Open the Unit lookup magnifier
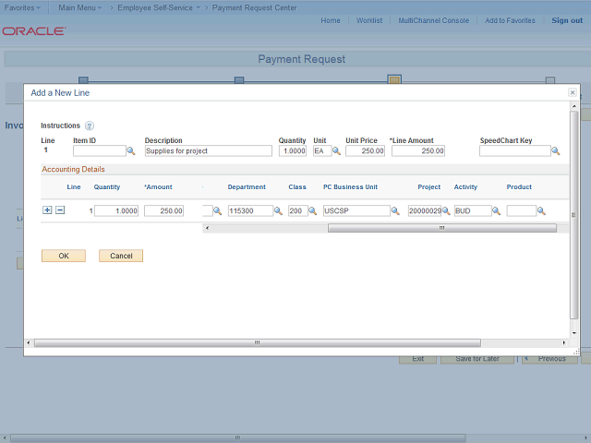The image size is (591, 443). click(337, 150)
